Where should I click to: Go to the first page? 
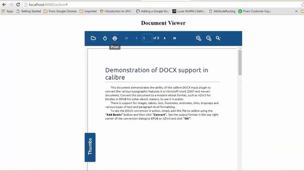pyautogui.click(x=126, y=38)
